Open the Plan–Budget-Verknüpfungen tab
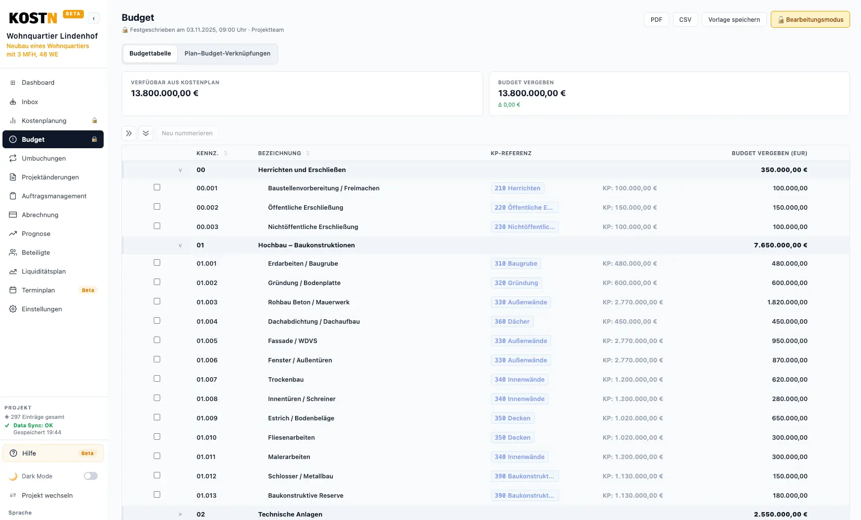 pos(228,54)
